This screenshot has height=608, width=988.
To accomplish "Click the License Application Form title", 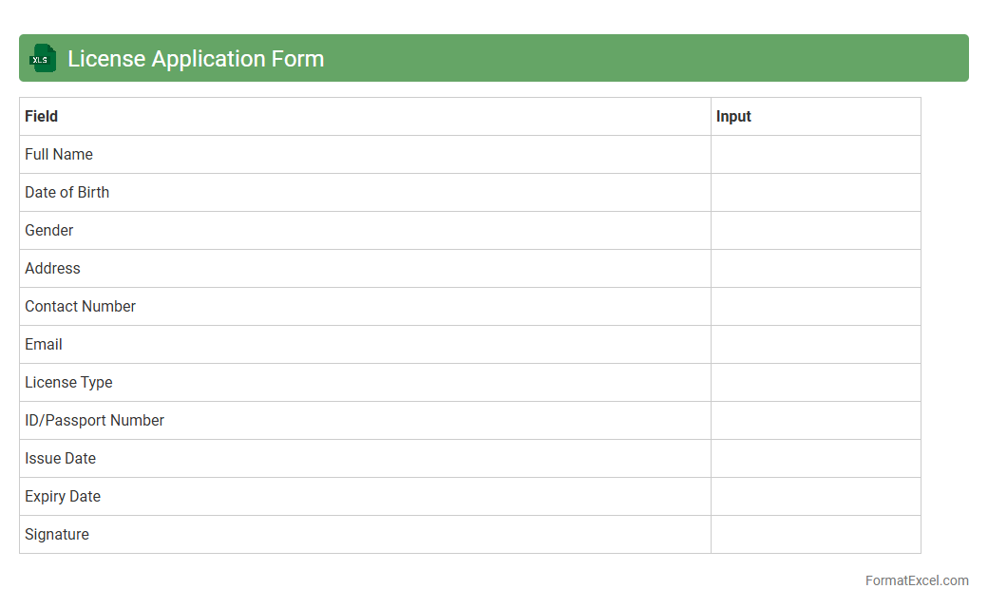I will (x=196, y=59).
